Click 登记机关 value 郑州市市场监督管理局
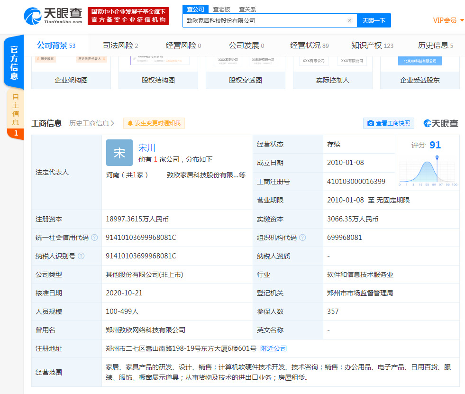This screenshot has height=394, width=465. [360, 293]
